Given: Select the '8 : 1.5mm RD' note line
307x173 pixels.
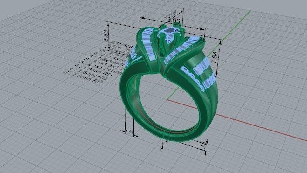Looking at the screenshot, I should 84,77.
